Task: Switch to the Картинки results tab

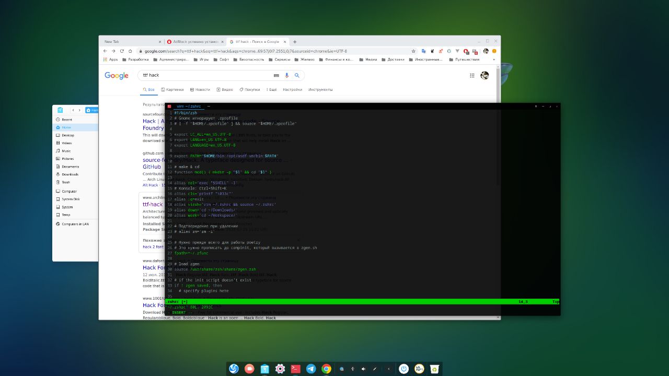Action: [x=172, y=89]
